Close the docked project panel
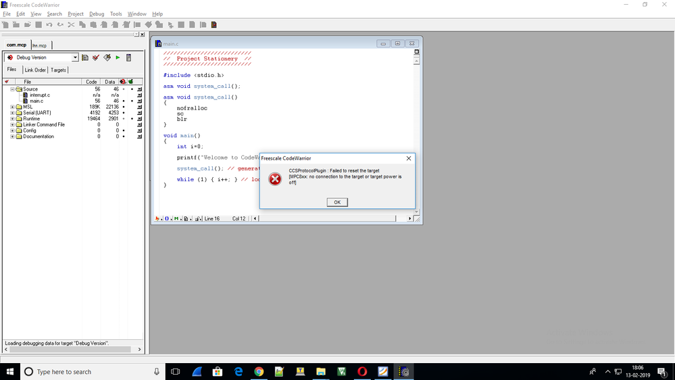The height and width of the screenshot is (380, 675). (x=142, y=34)
